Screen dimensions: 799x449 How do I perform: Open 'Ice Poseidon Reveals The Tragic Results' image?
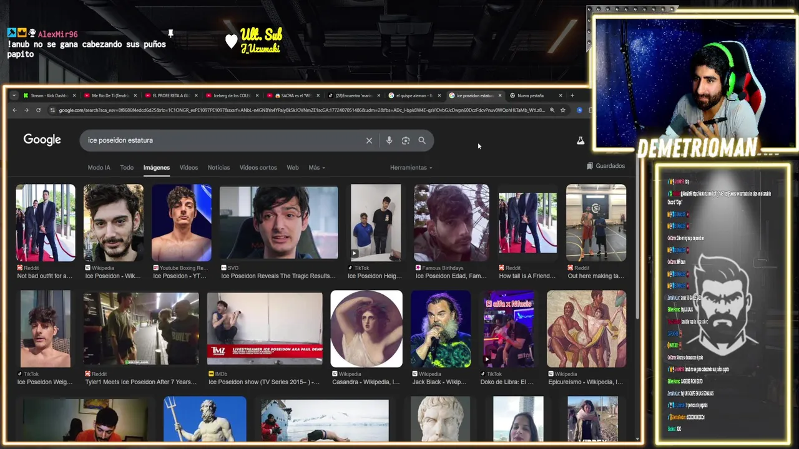[x=278, y=223]
